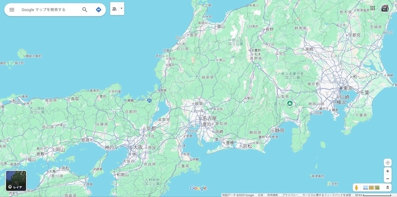
Task: Click the 名古屋 city label
Action: pyautogui.click(x=209, y=118)
